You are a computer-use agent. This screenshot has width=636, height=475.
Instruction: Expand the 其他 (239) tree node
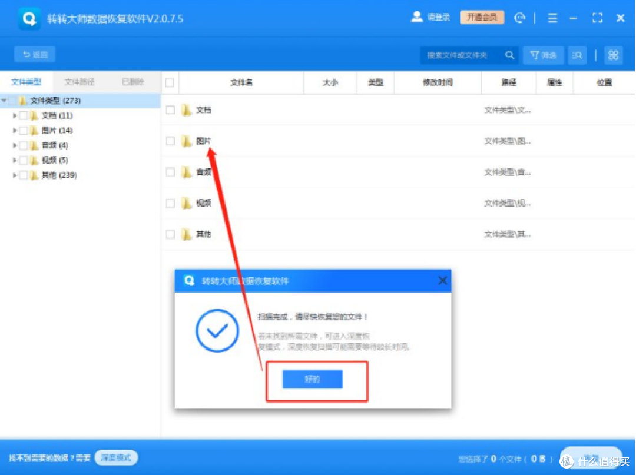(15, 175)
